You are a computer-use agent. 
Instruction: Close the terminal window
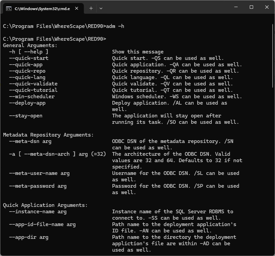(x=267, y=7)
